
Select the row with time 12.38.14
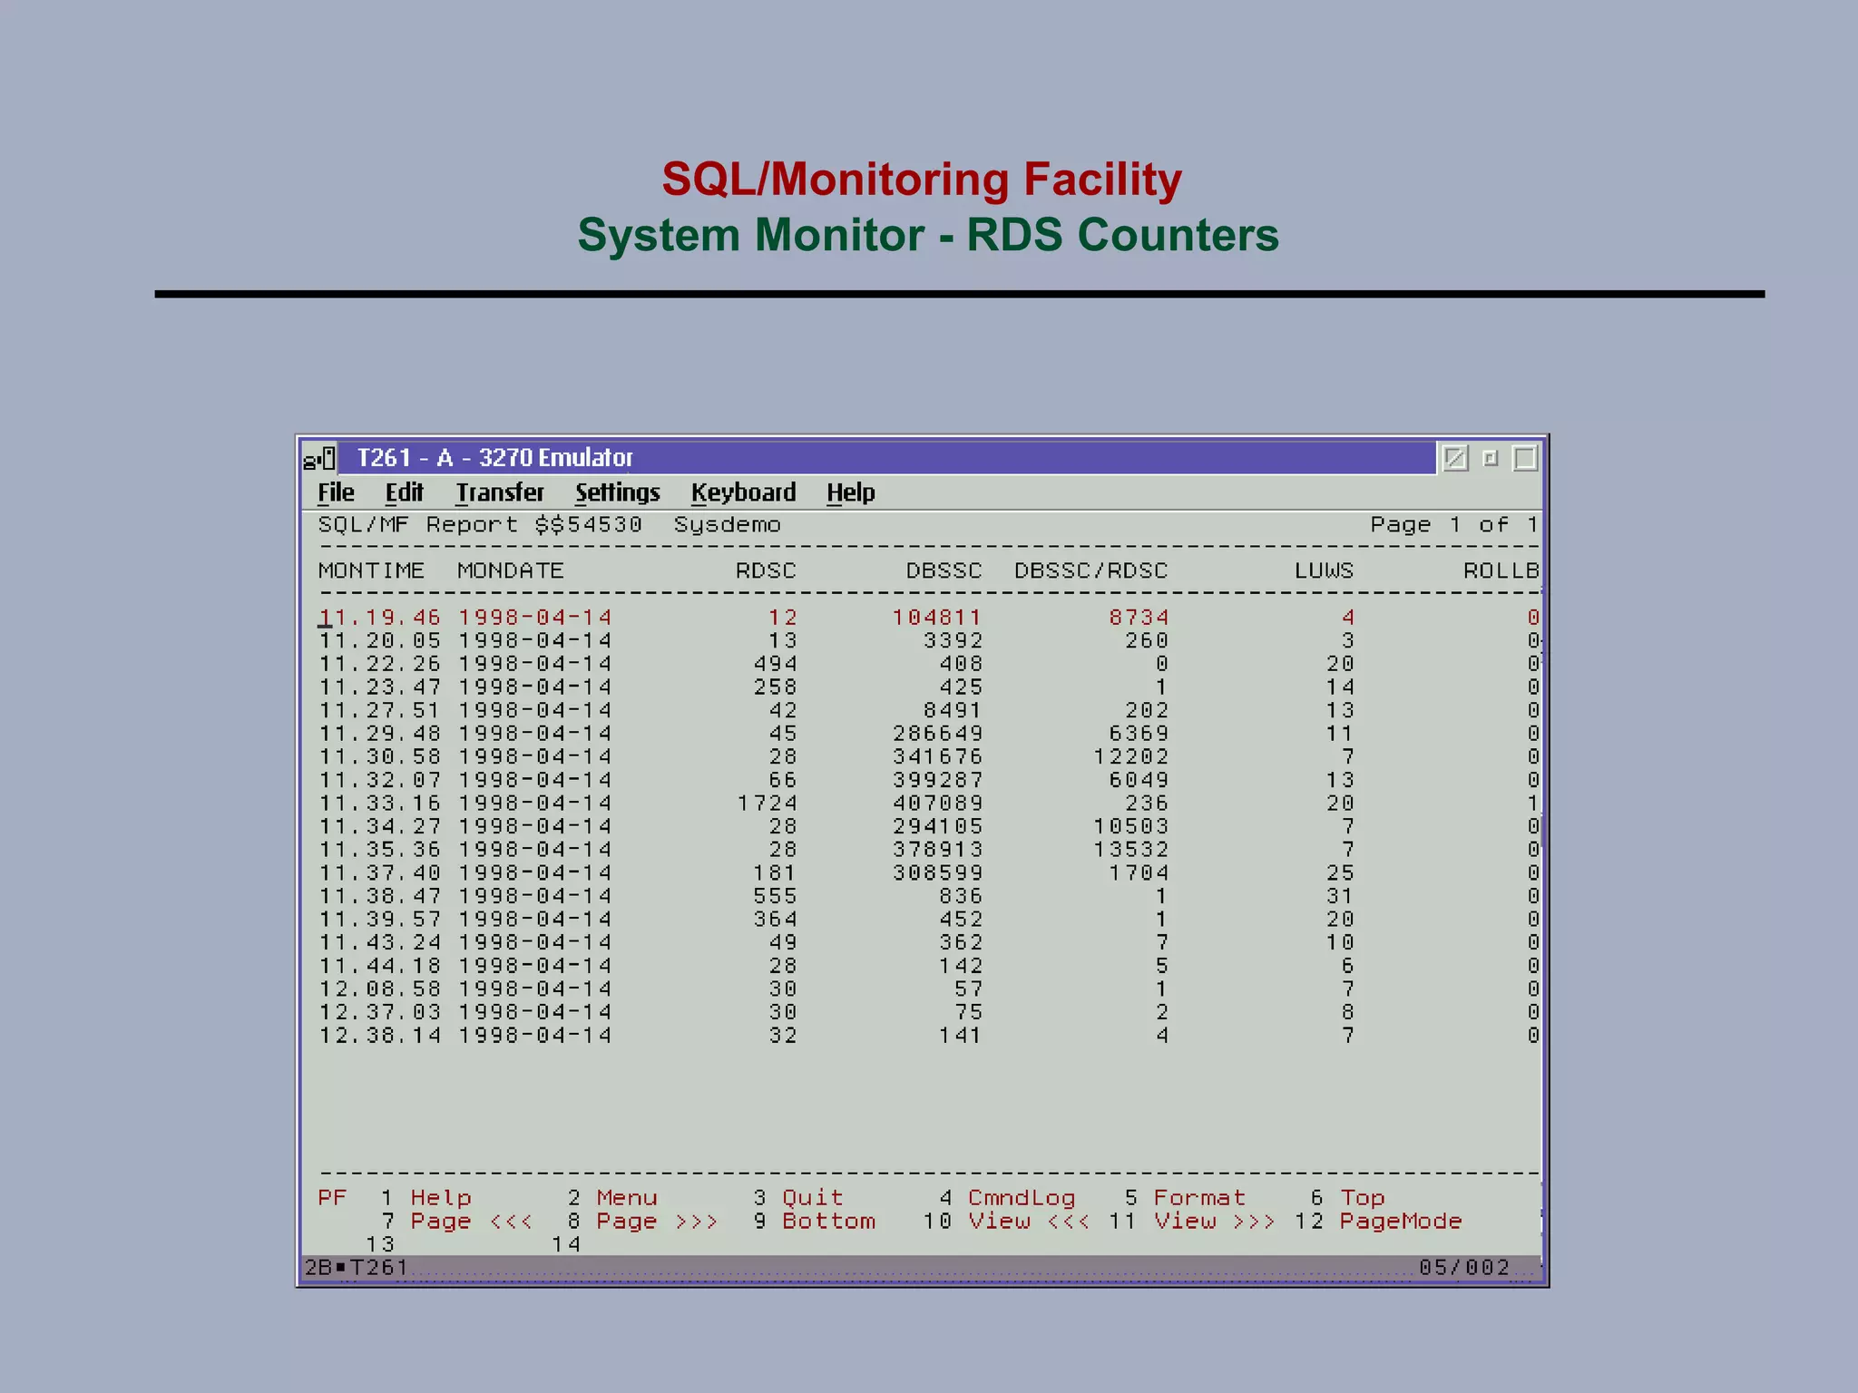click(x=929, y=1036)
